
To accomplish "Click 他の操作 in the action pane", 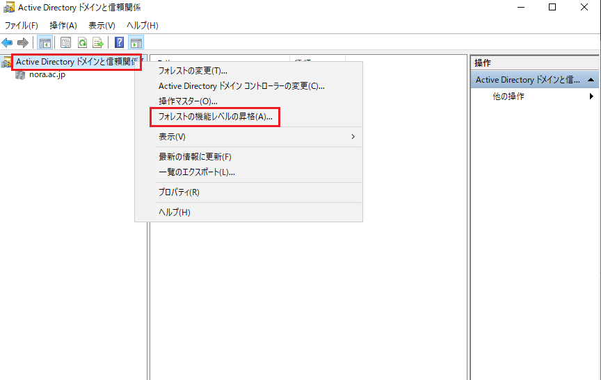I will coord(508,97).
